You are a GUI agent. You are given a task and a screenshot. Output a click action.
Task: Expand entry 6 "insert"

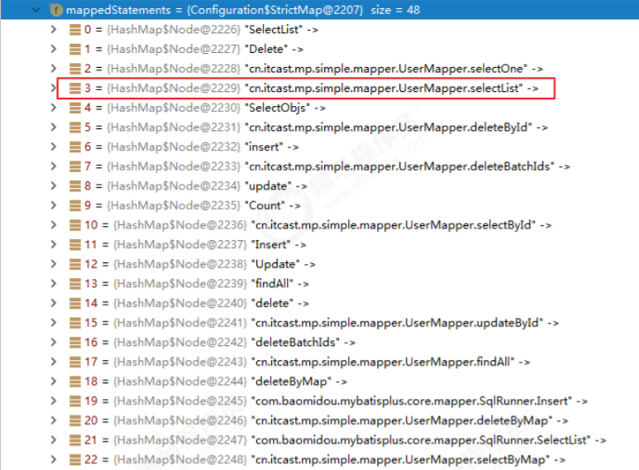[54, 147]
